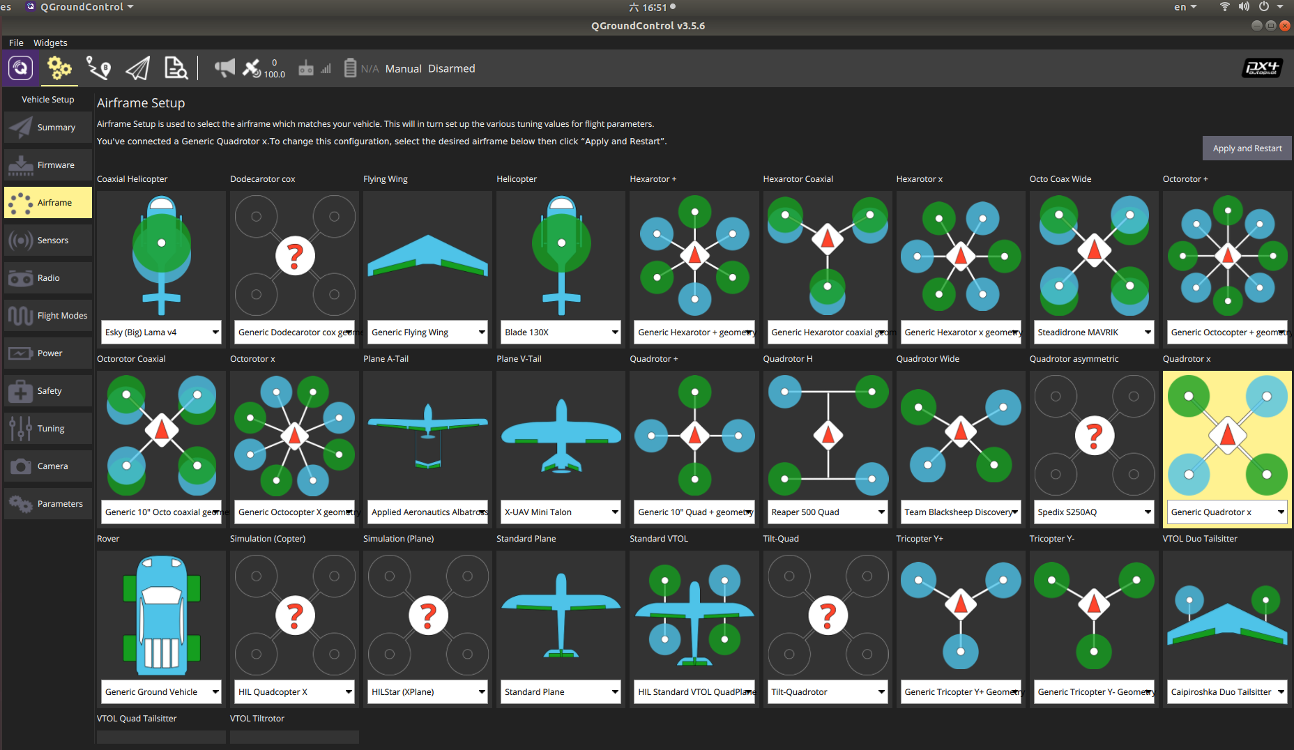Expand the Generic Flying Wing dropdown
1294x750 pixels.
[x=428, y=332]
